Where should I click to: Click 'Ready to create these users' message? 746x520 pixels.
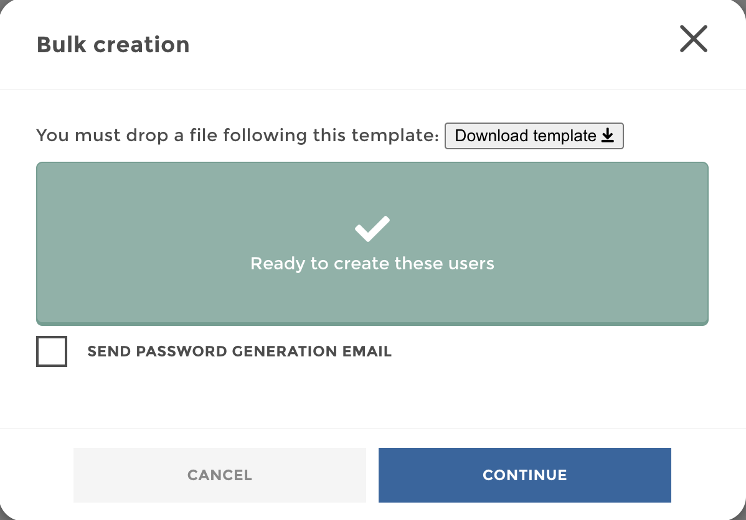tap(372, 263)
